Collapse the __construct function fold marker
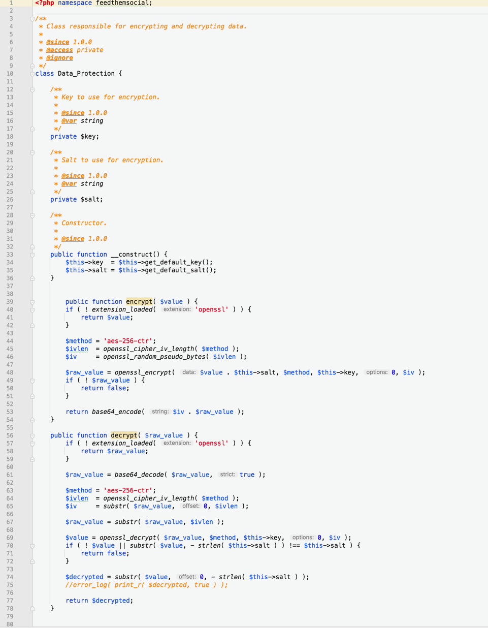Viewport: 488px width, 628px height. (x=32, y=255)
